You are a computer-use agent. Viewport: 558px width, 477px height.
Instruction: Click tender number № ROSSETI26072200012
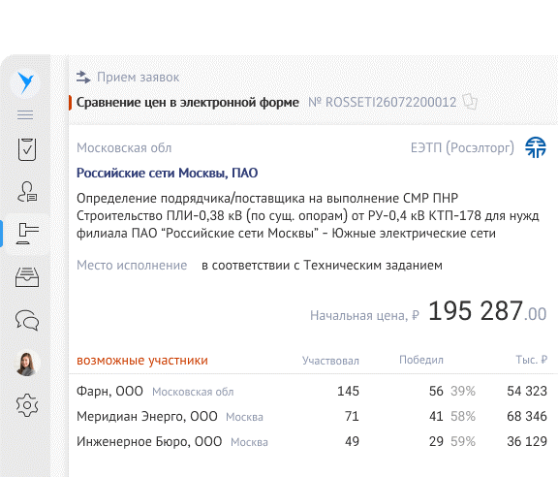(x=383, y=102)
